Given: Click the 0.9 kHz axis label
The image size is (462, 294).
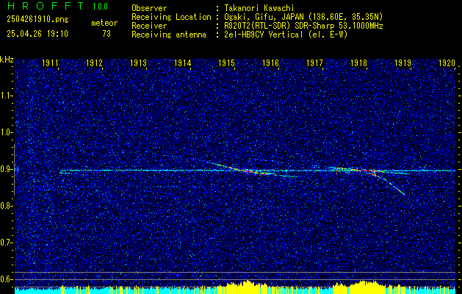Looking at the screenshot, I should coord(6,169).
